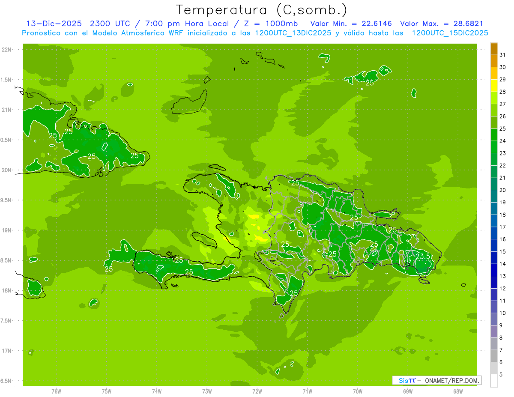The height and width of the screenshot is (397, 514).
Task: Click the legend value '29'
Action: click(502, 80)
